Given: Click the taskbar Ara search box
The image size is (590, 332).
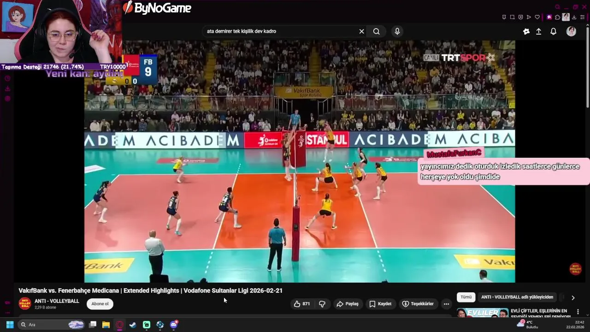Looking at the screenshot, I should tap(52, 325).
